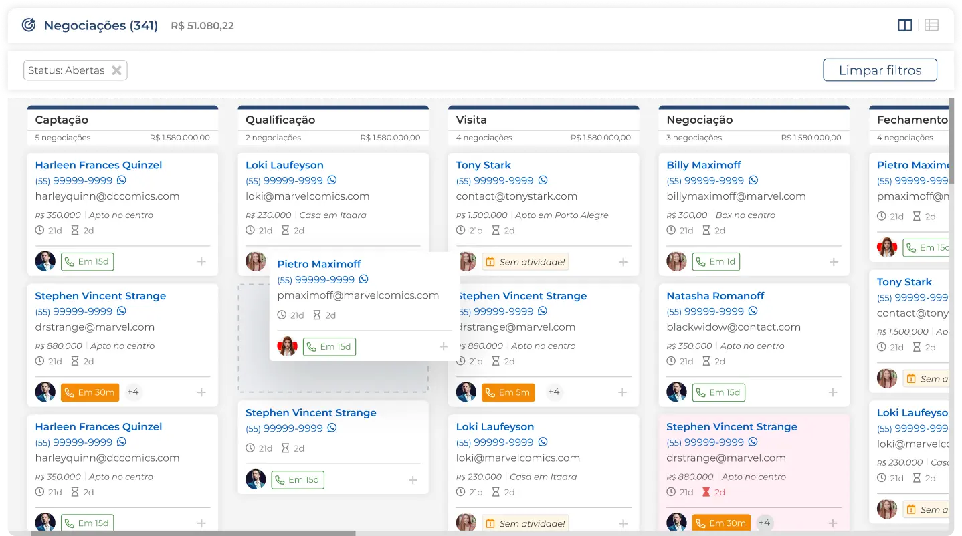Open pink Stephen Vincent Strange card in Negociação

coord(732,427)
